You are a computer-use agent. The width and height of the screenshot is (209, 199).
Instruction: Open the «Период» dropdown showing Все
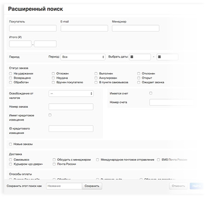pyautogui.click(x=83, y=57)
